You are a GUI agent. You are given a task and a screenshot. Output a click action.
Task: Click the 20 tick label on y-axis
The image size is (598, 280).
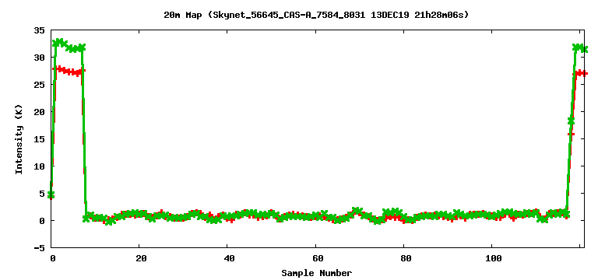coord(39,112)
